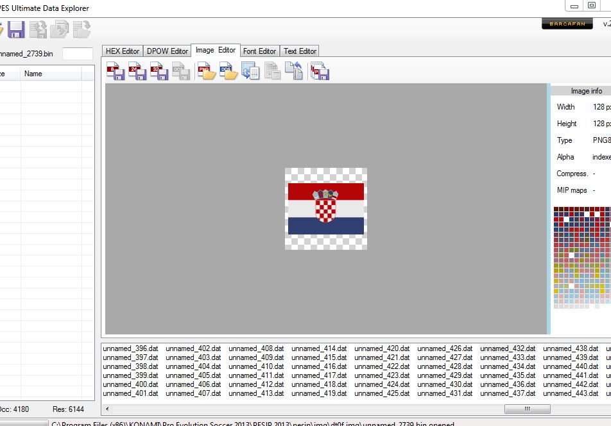Select unnamed_425.dat file
The height and width of the screenshot is (426, 611).
pyautogui.click(x=382, y=393)
